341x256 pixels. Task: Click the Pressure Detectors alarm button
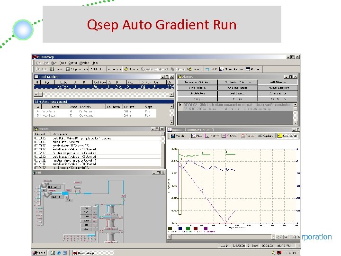[x=278, y=88]
